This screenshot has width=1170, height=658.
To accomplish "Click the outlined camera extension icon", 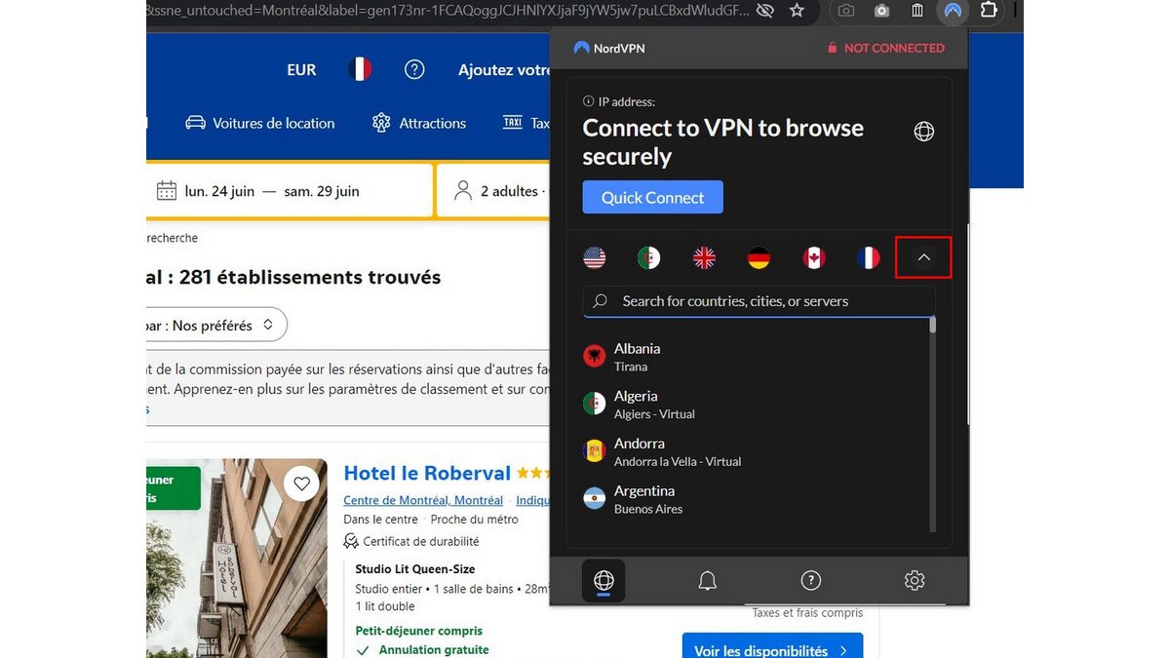I will 845,11.
